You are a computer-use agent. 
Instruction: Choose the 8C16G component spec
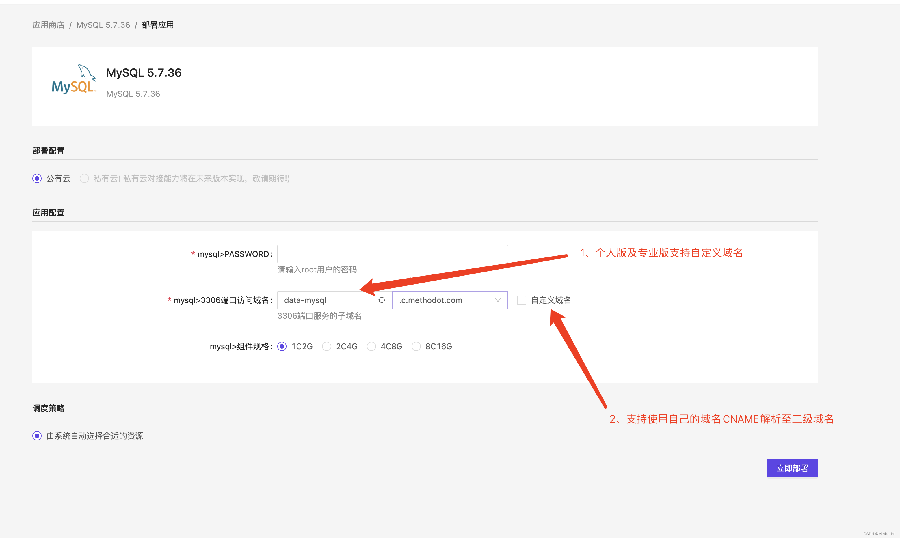[x=416, y=347]
